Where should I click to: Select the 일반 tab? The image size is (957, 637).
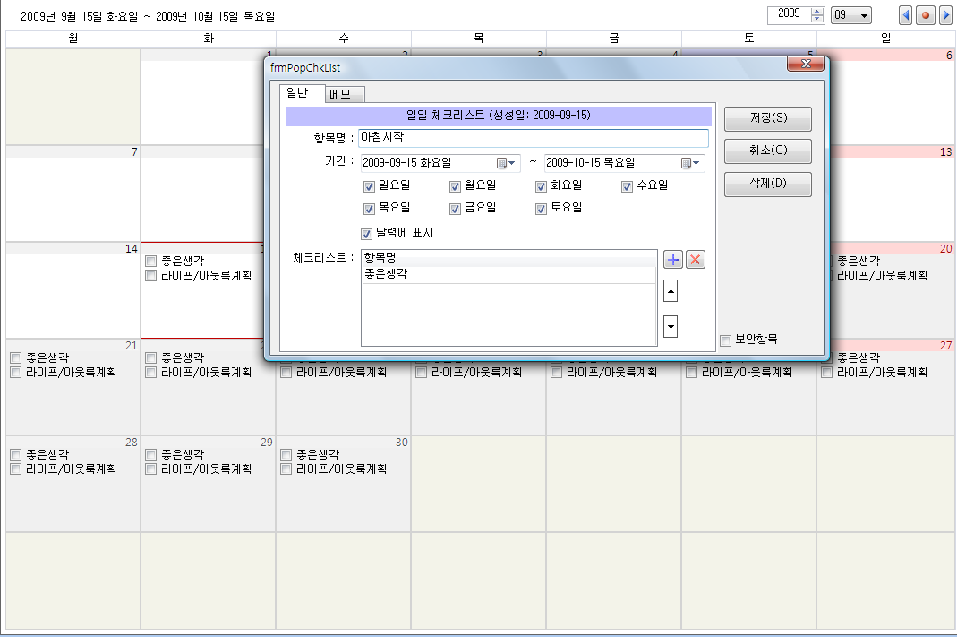[302, 93]
